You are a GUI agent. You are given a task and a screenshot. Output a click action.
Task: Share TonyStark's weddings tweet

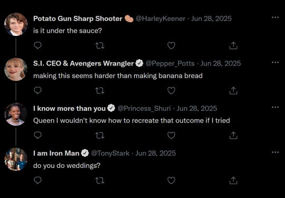point(233,180)
